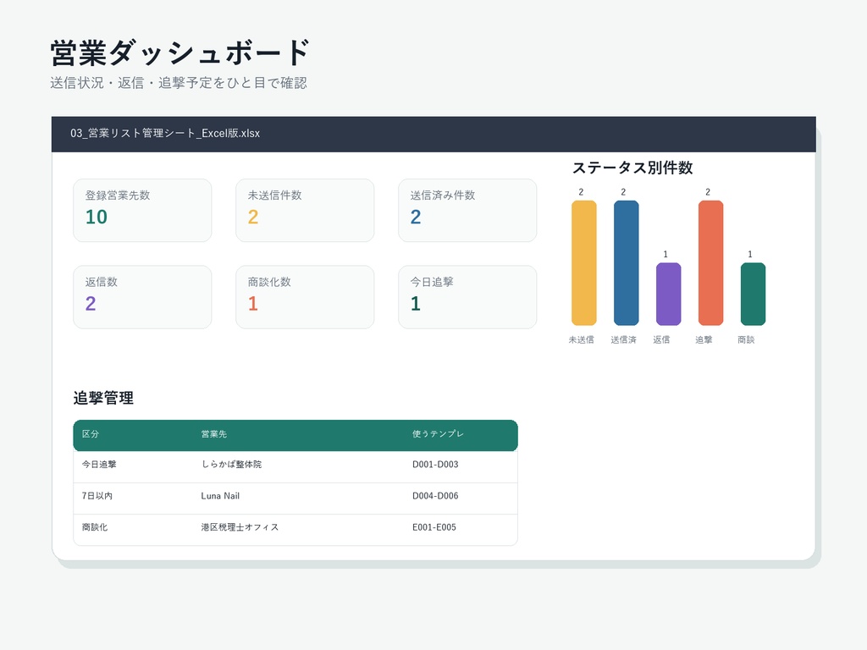This screenshot has height=650, width=867.
Task: Select the 送信済み件数 card
Action: (467, 210)
